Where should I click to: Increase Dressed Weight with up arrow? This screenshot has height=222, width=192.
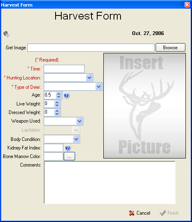57,111
